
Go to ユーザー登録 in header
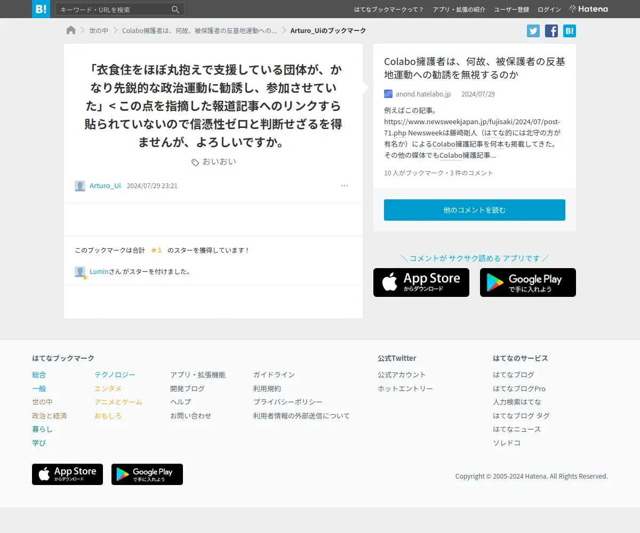point(511,10)
